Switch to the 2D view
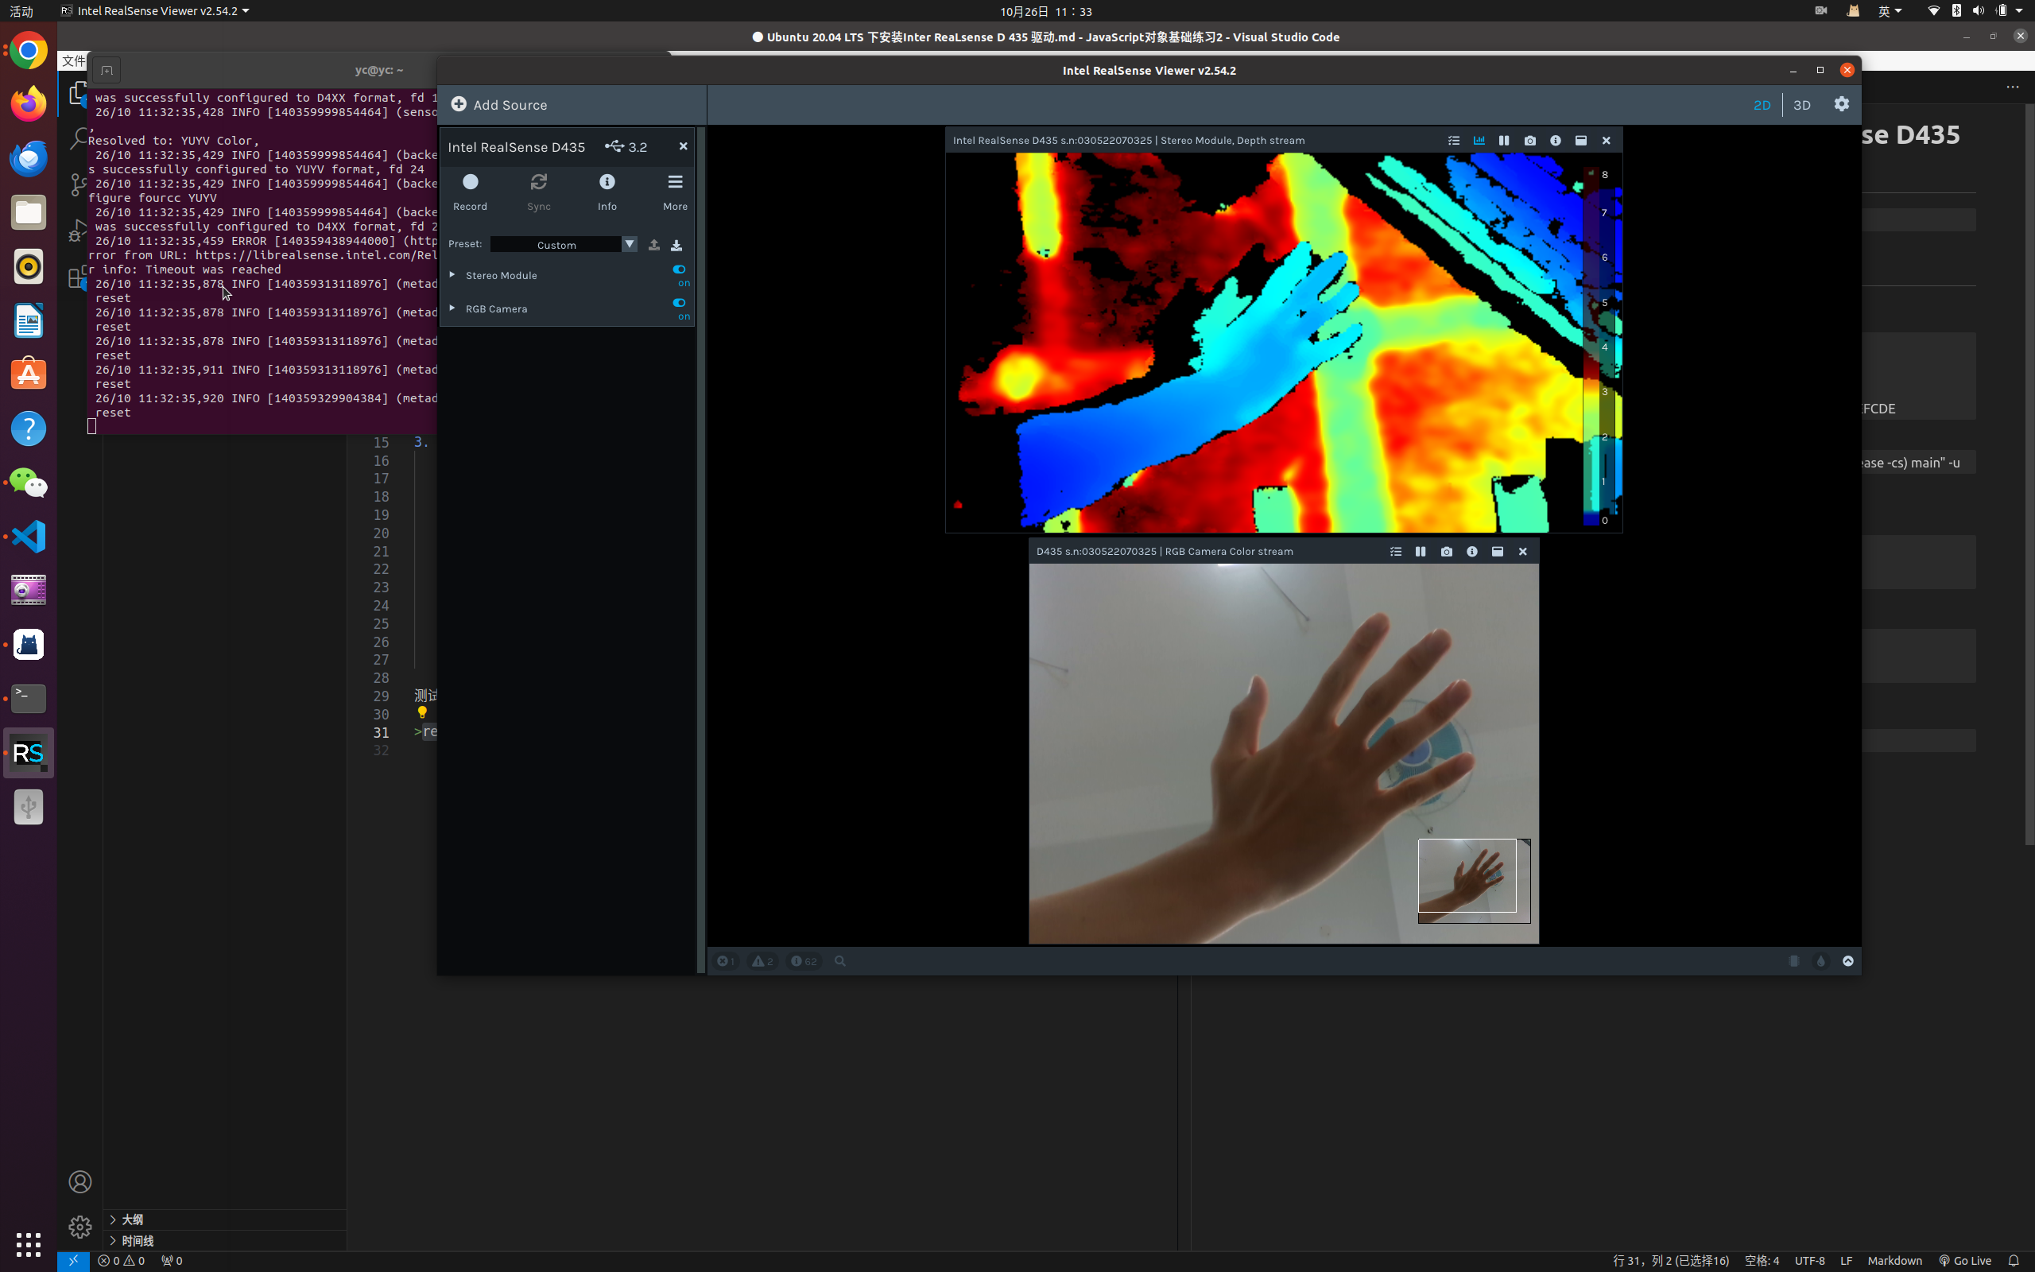 pyautogui.click(x=1762, y=105)
